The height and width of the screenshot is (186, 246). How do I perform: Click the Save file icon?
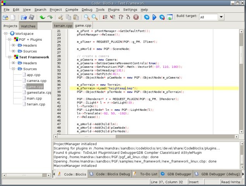[x=31, y=17]
